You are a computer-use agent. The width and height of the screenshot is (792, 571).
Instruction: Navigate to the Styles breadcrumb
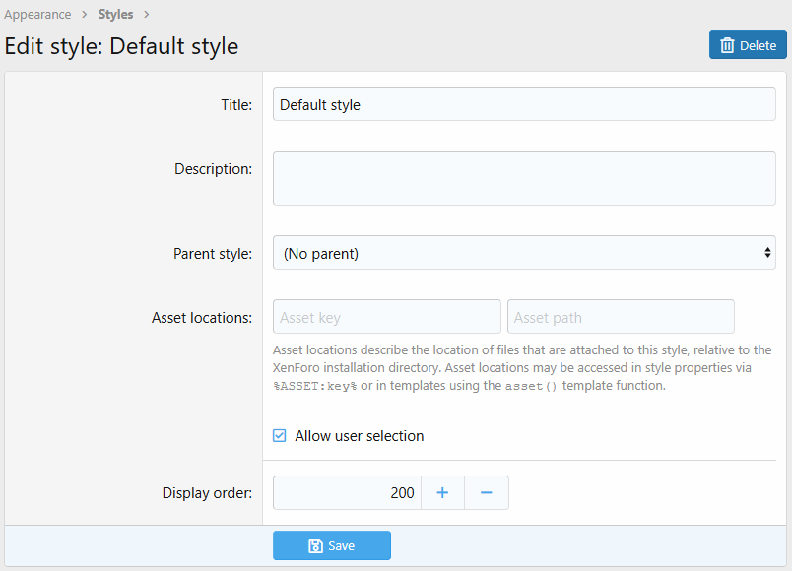click(115, 15)
